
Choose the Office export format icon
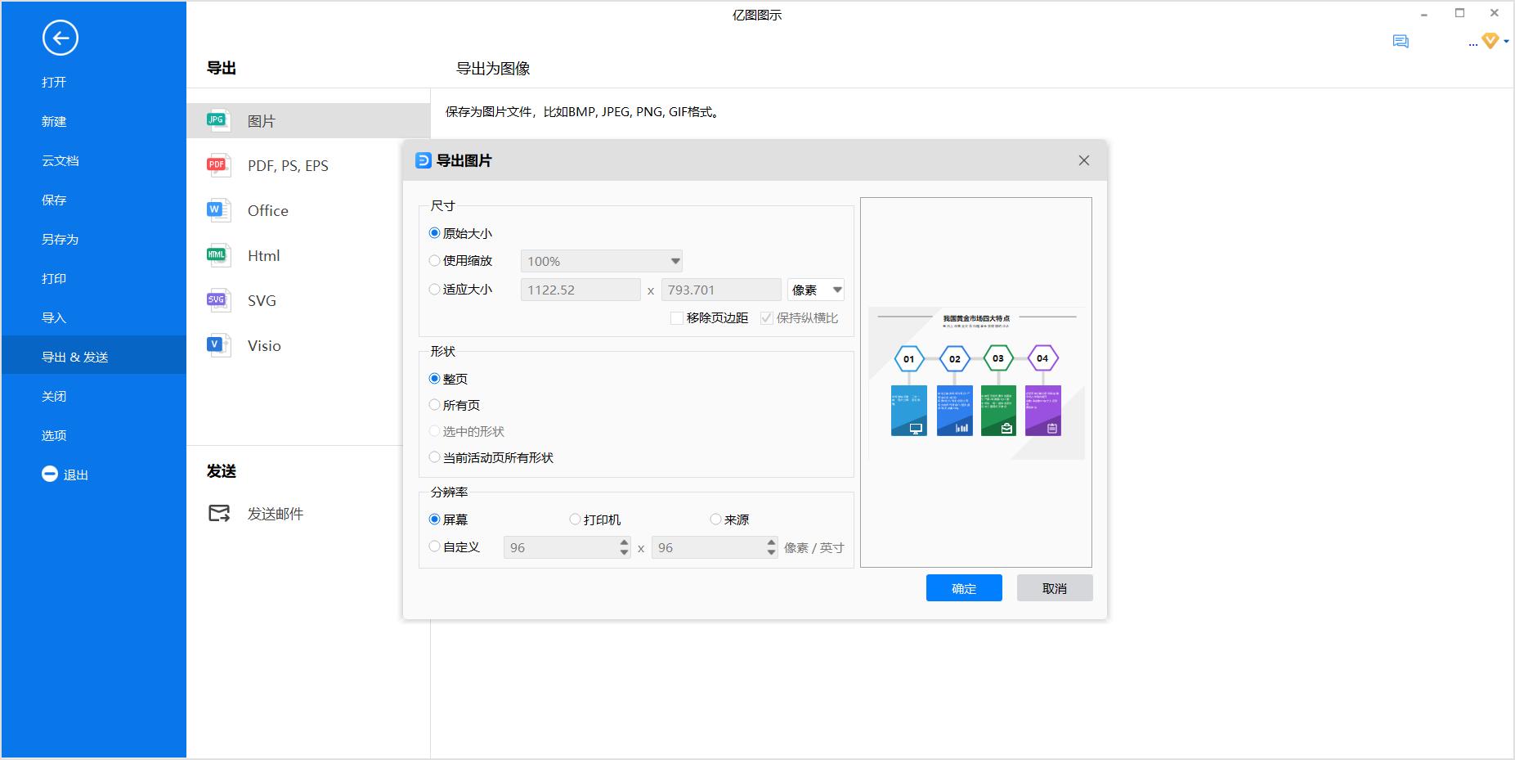tap(217, 209)
